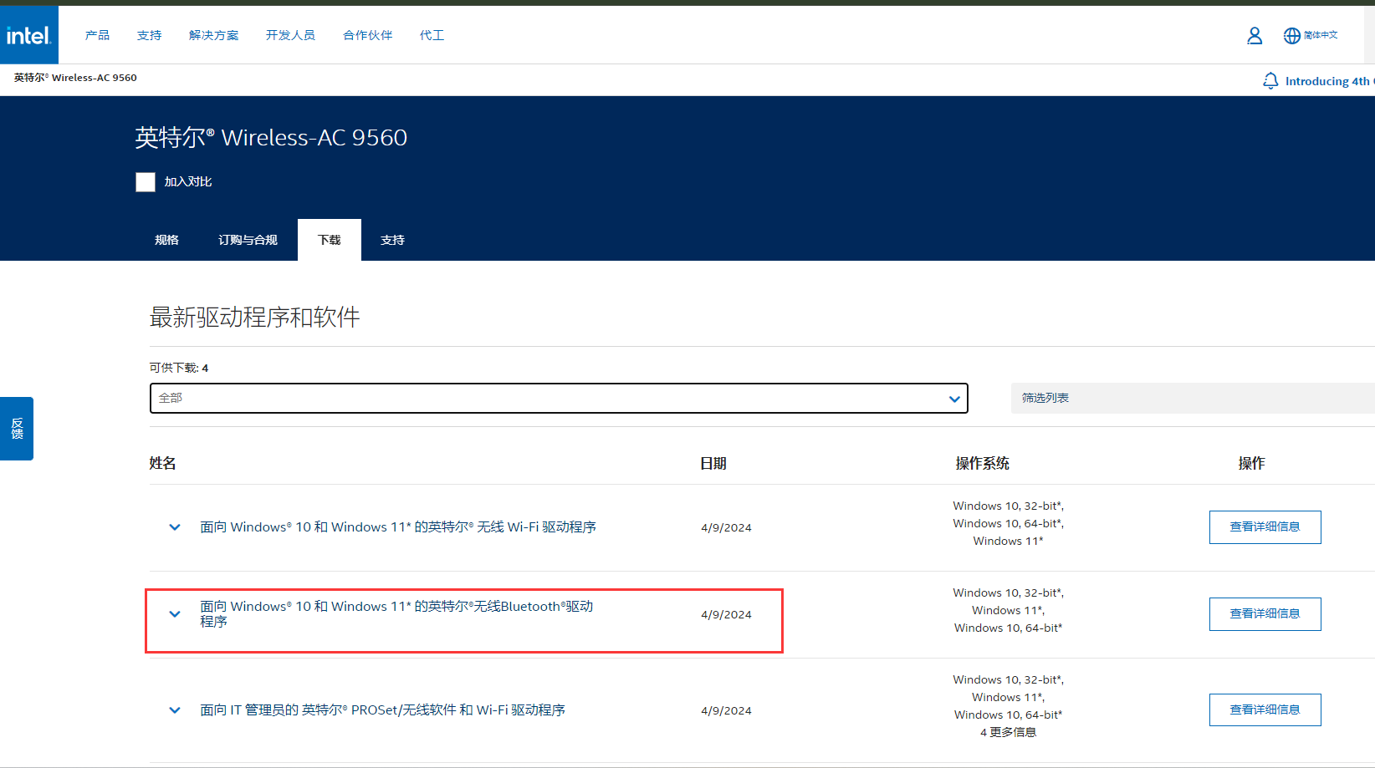
Task: Open the 支持 top navigation menu
Action: click(150, 35)
